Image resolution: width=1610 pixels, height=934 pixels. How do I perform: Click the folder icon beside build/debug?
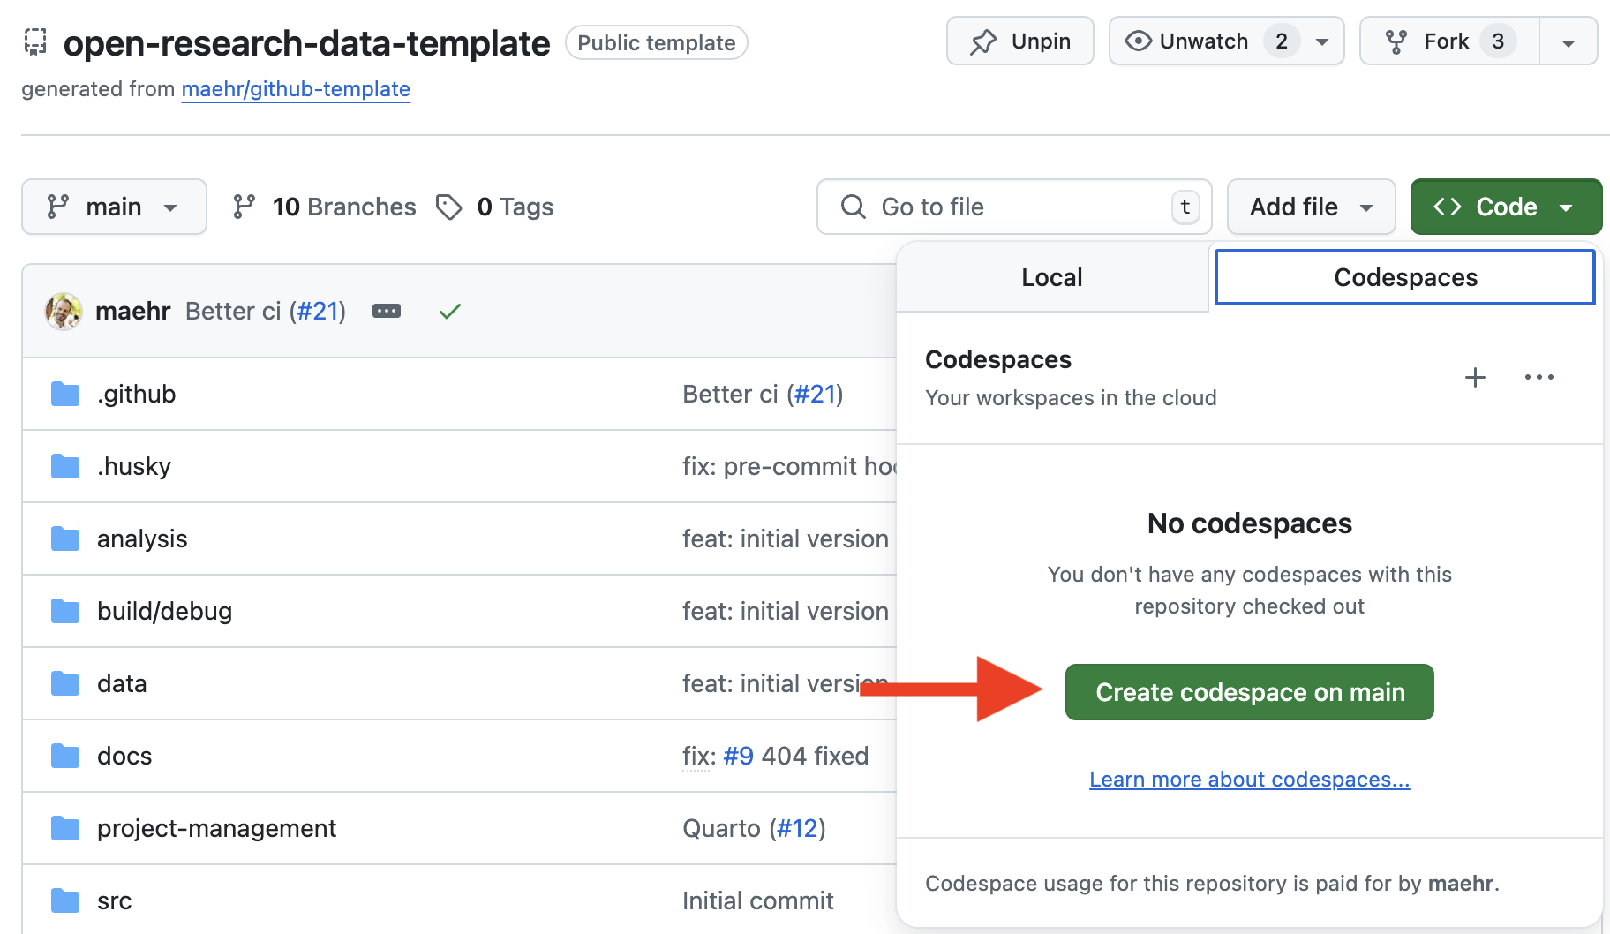65,611
